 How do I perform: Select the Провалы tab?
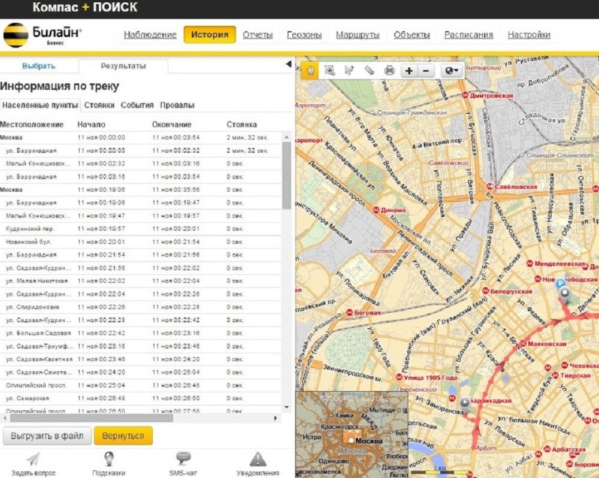[x=177, y=105]
